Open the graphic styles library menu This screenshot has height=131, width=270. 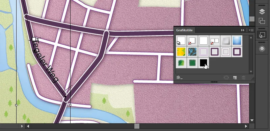180,78
